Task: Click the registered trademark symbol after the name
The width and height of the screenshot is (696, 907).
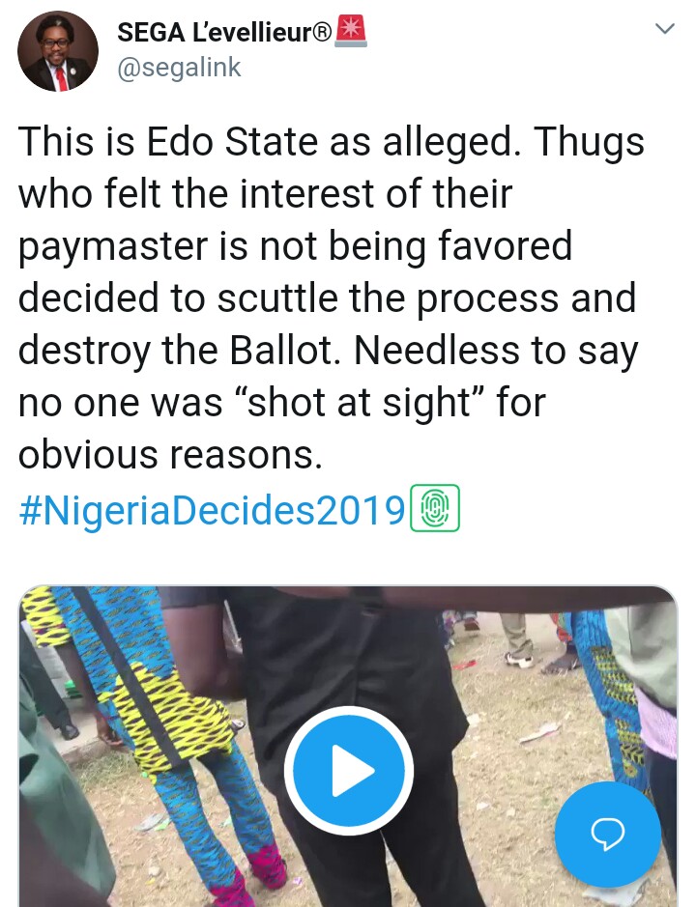Action: [x=323, y=33]
